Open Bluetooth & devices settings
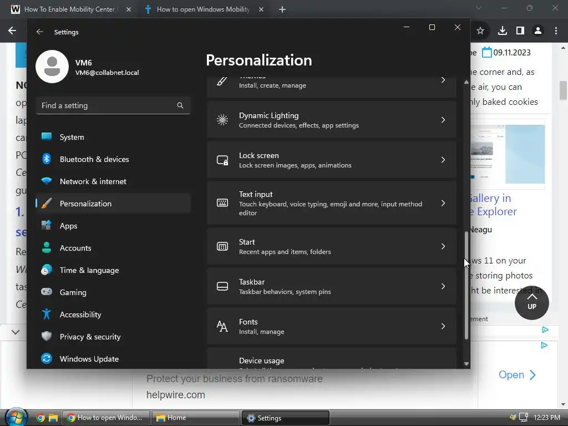This screenshot has width=568, height=426. point(113,159)
